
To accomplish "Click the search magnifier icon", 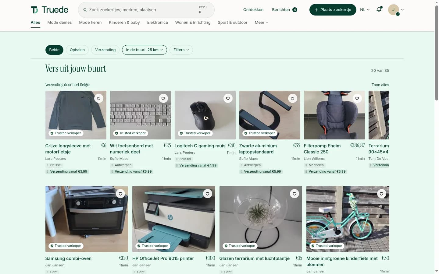I will [x=85, y=10].
